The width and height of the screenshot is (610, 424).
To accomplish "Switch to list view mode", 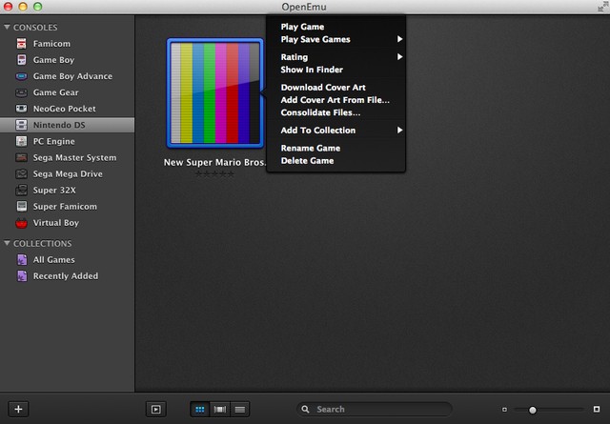I will (240, 409).
